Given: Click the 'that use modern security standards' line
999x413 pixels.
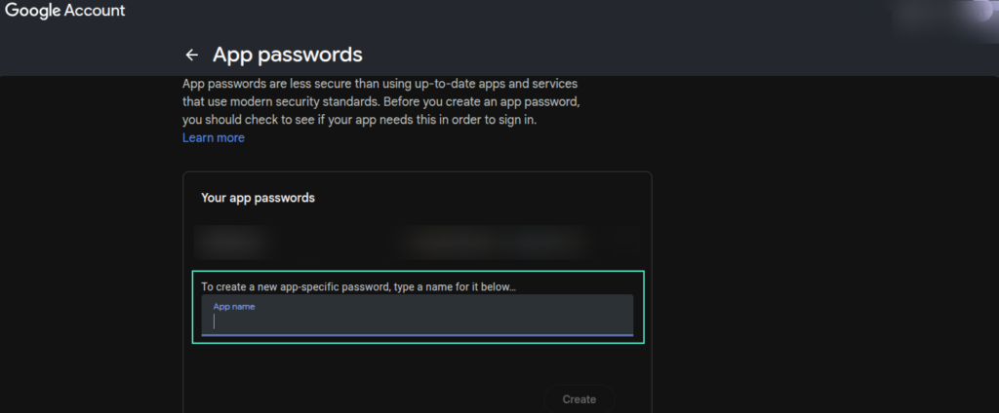Looking at the screenshot, I should tap(385, 102).
